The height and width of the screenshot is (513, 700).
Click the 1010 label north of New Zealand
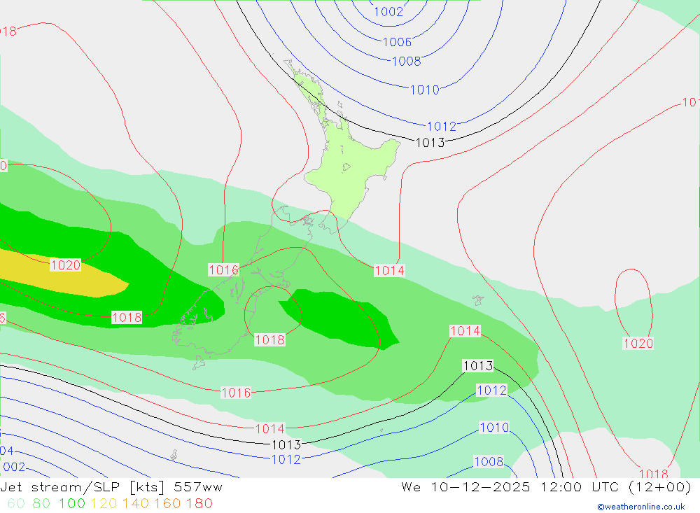pos(425,90)
